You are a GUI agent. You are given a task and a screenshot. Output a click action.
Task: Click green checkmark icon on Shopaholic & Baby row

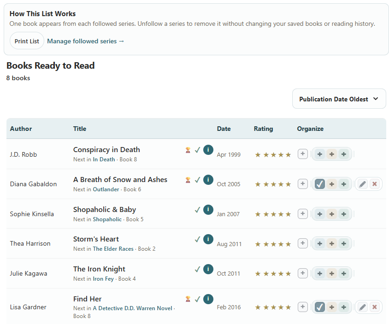pyautogui.click(x=197, y=210)
